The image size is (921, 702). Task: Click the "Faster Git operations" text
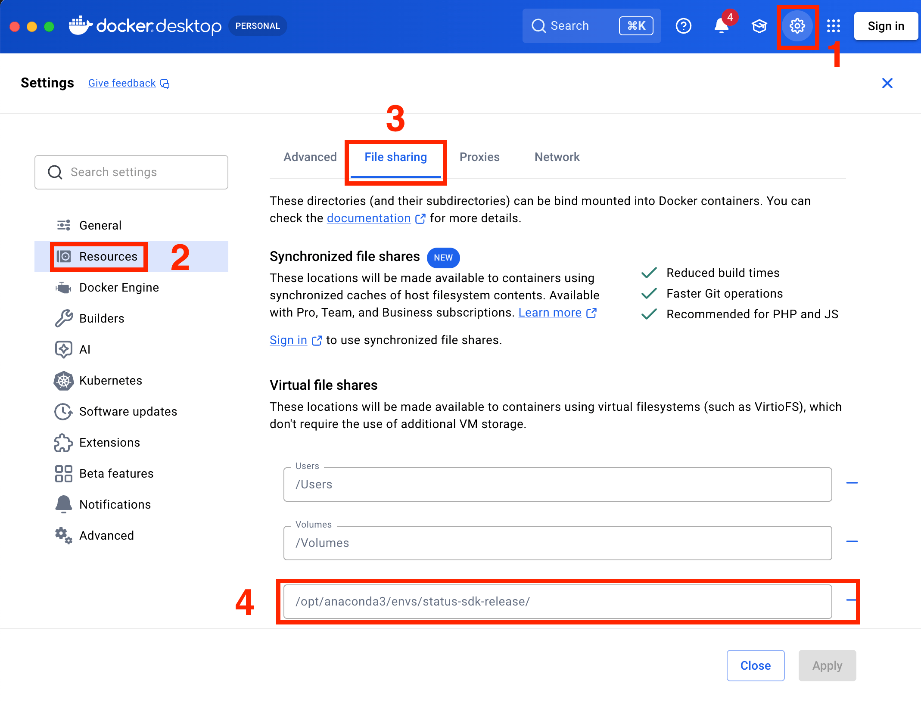click(x=725, y=294)
